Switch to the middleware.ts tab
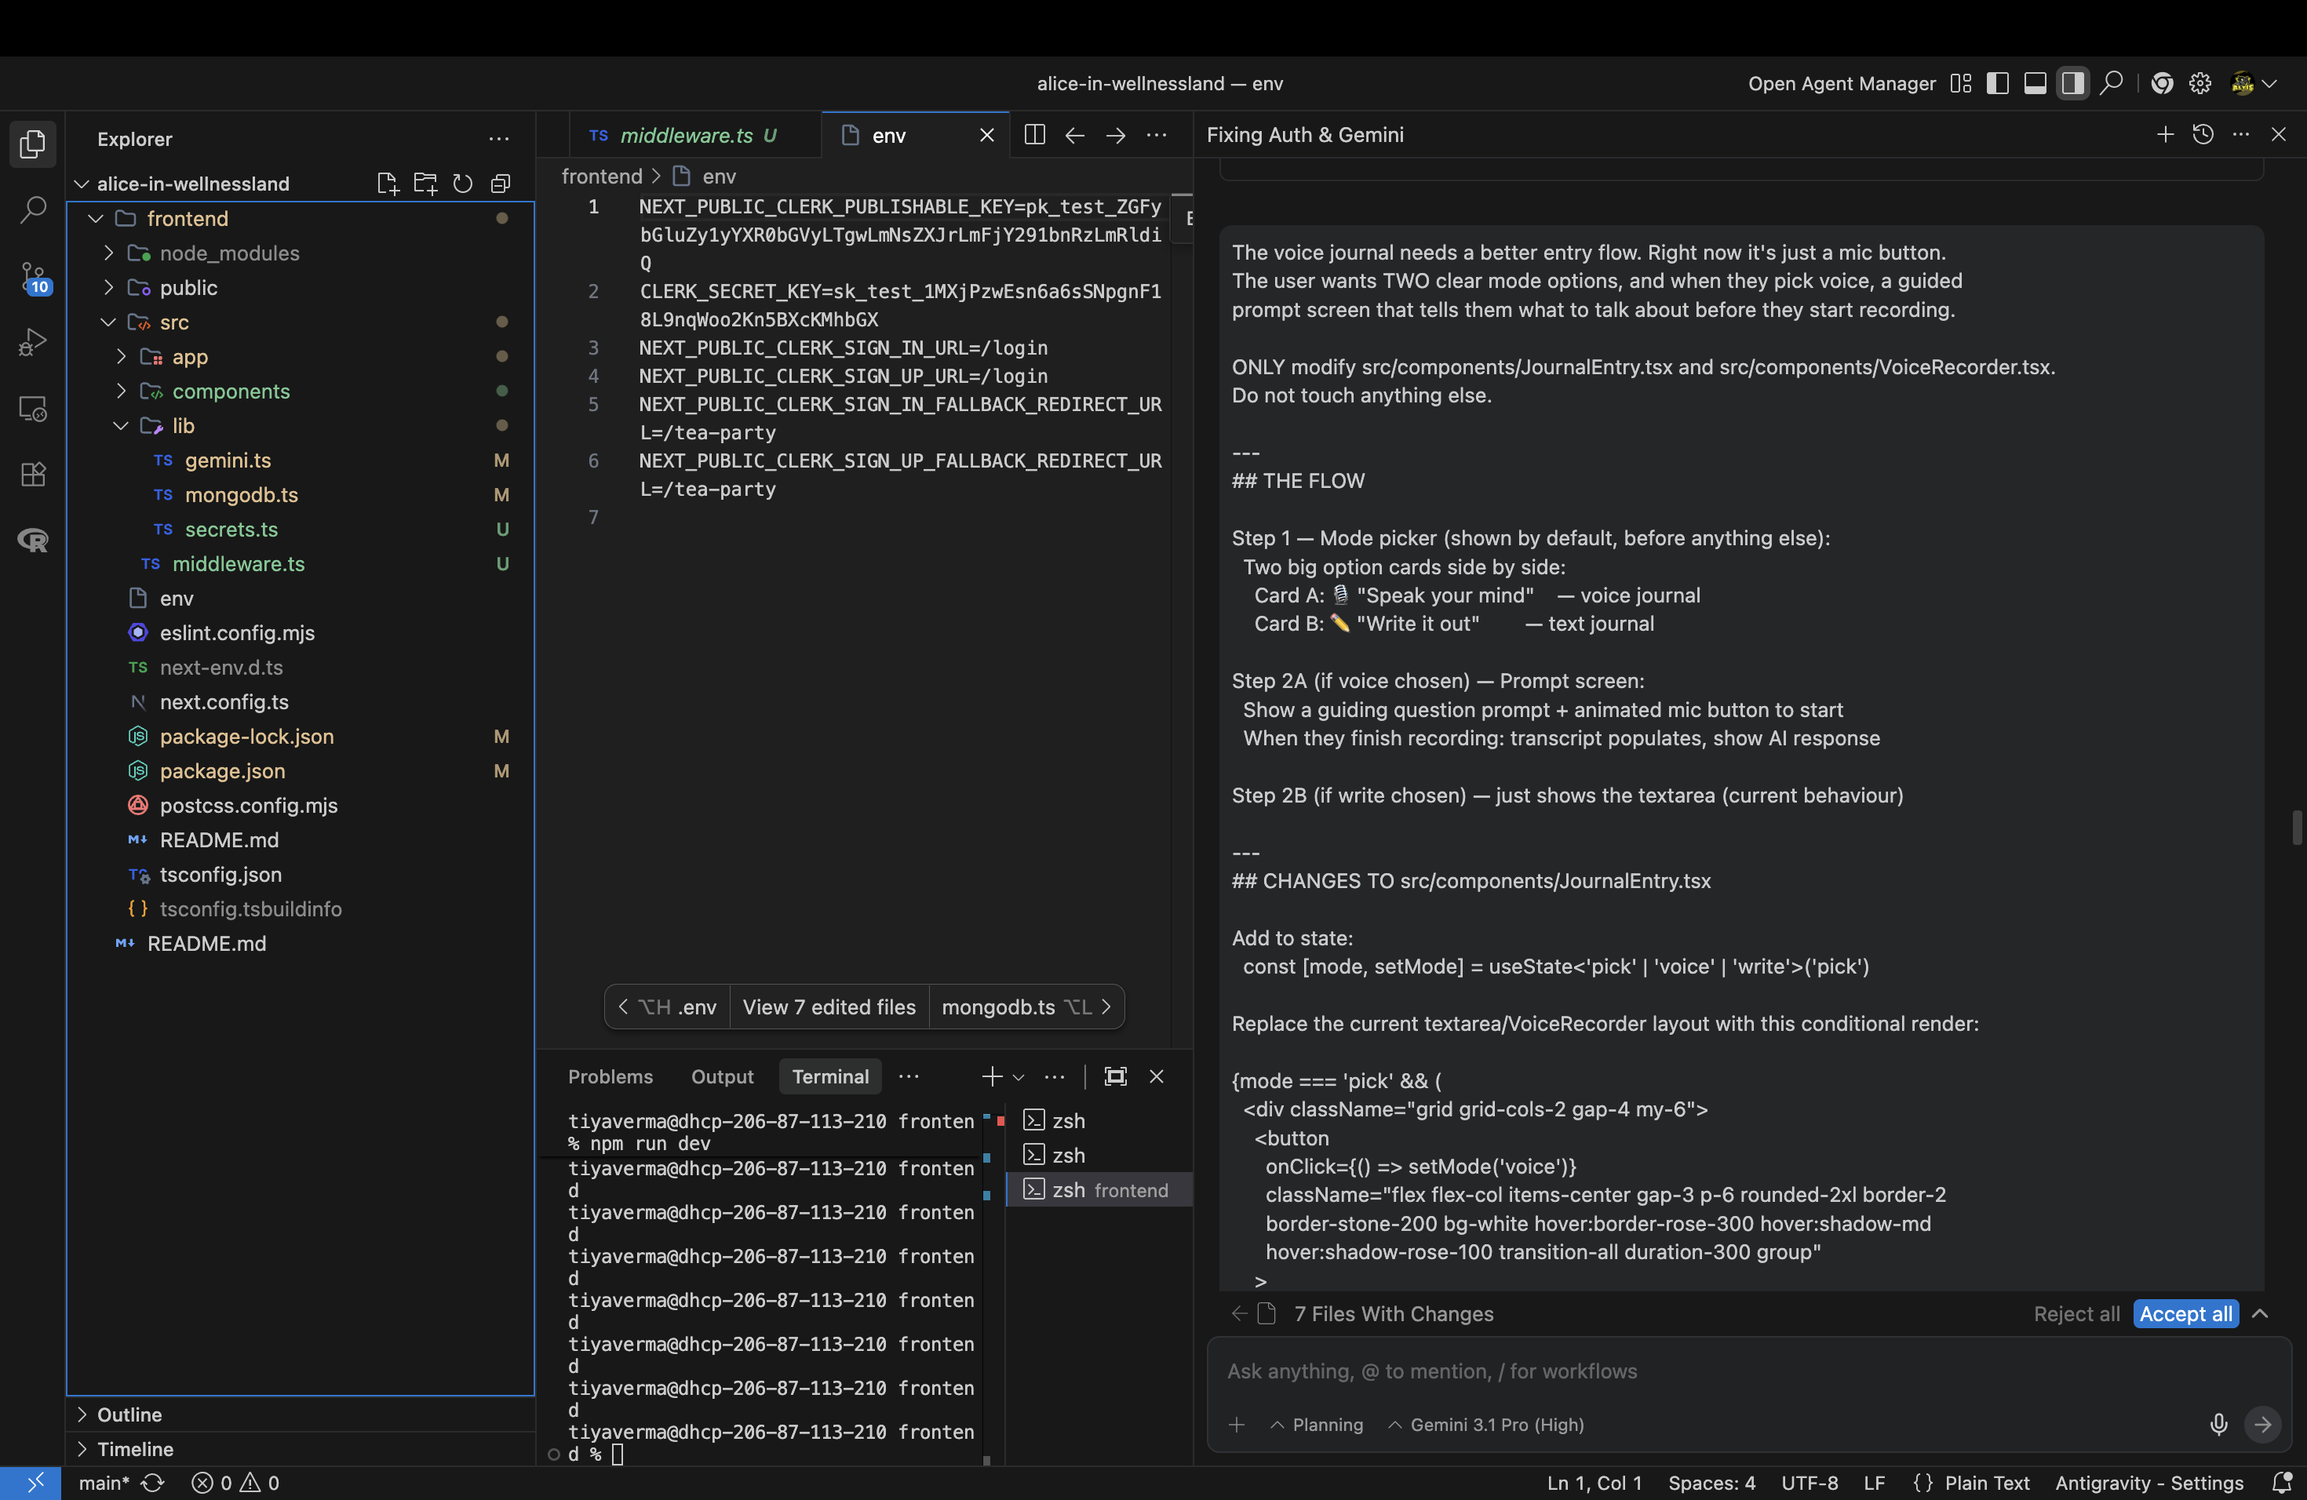The image size is (2307, 1500). point(685,136)
